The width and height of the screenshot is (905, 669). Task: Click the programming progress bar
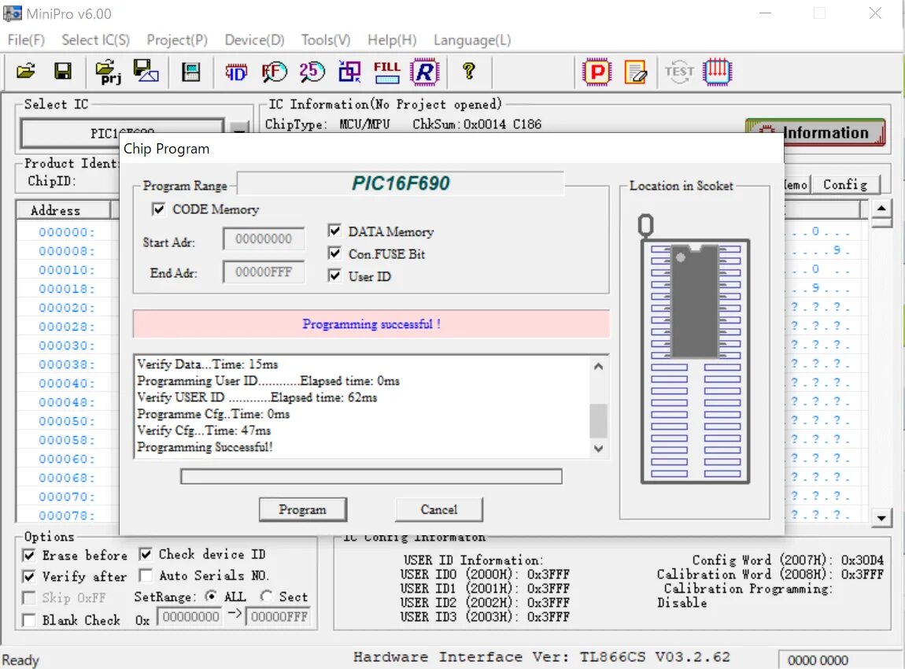[371, 476]
